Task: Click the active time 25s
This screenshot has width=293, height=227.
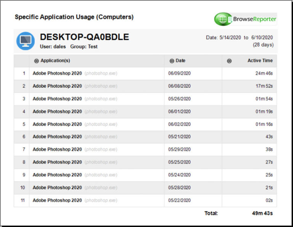Action: tap(269, 175)
